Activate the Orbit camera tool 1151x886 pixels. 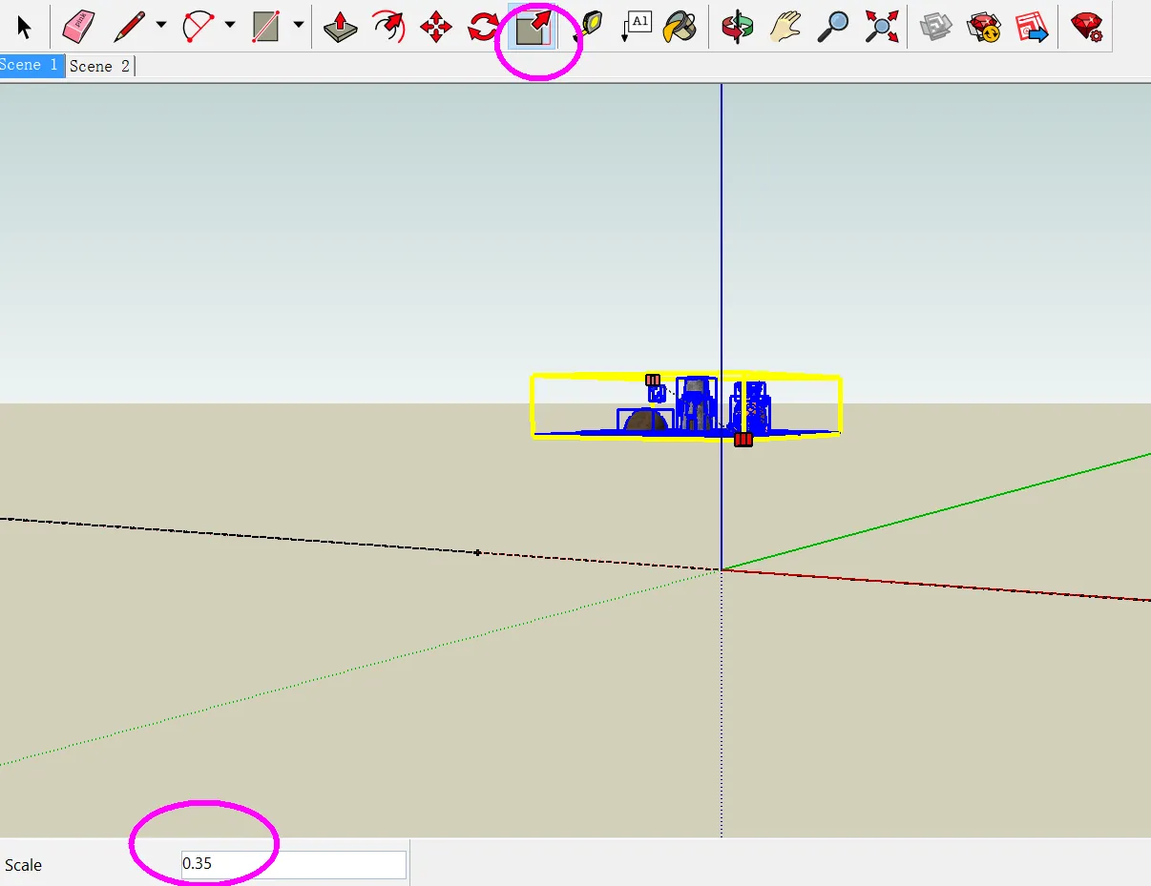pos(738,26)
